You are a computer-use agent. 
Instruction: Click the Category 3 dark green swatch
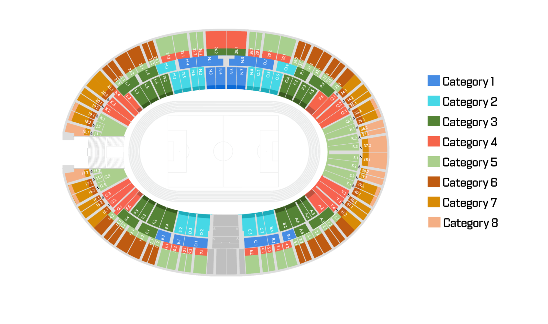pyautogui.click(x=433, y=121)
